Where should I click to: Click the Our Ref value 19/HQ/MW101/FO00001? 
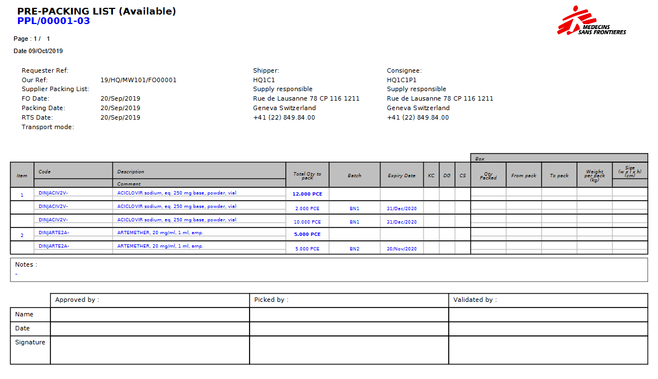click(x=139, y=80)
